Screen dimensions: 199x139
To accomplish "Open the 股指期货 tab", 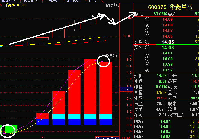I will [74, 1].
